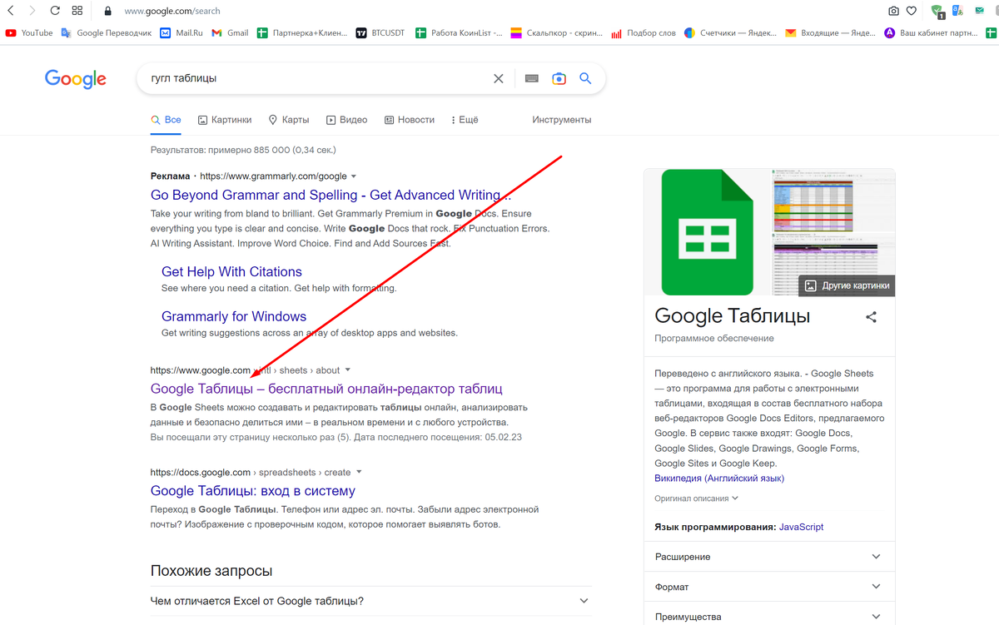Viewport: 999px width, 625px height.
Task: Open the translator extension icon
Action: click(958, 11)
